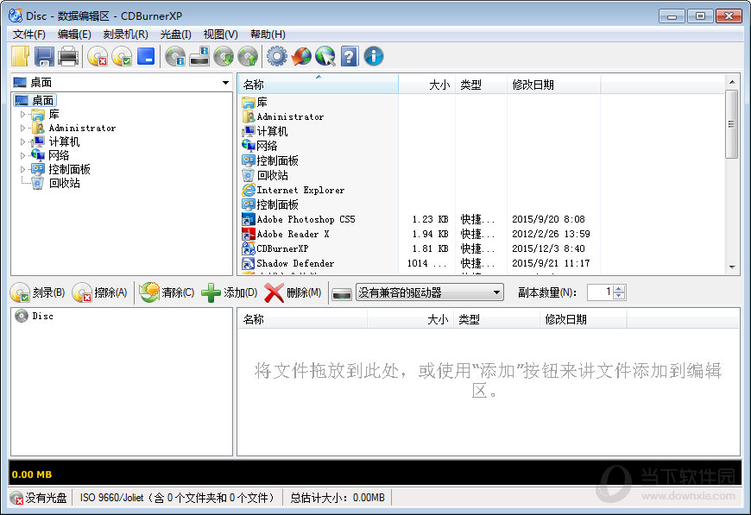
Task: Click the 刻录(B) burn button
Action: [38, 292]
